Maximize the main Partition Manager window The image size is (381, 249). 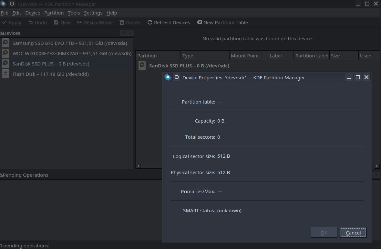point(367,4)
